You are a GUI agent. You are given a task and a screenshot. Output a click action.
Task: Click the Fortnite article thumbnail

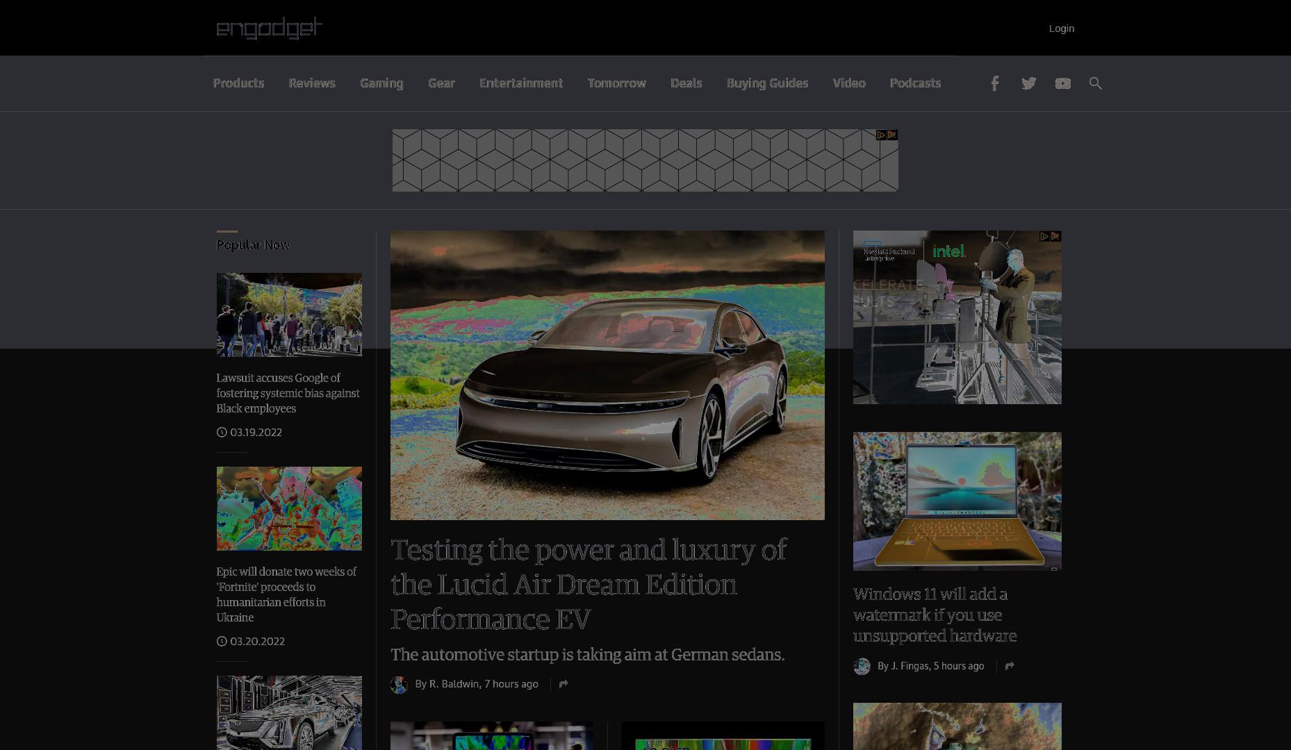pyautogui.click(x=289, y=508)
